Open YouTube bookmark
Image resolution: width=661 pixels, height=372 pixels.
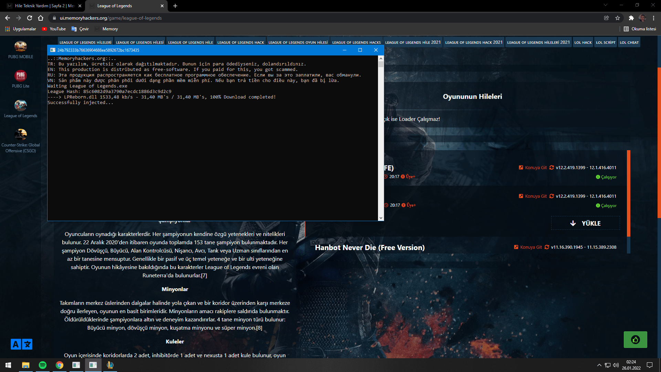tap(54, 29)
